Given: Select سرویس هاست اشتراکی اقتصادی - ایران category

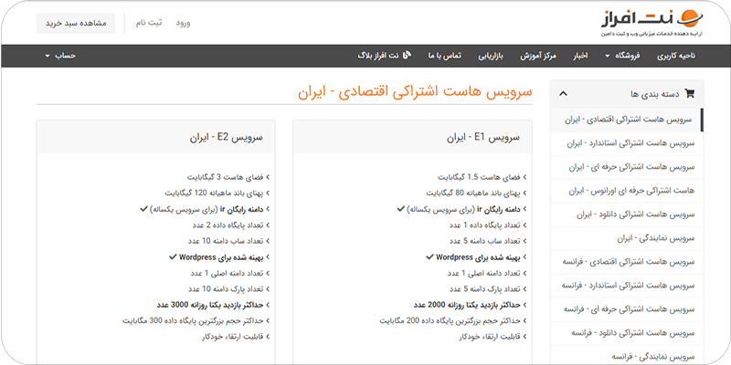Looking at the screenshot, I should [626, 120].
